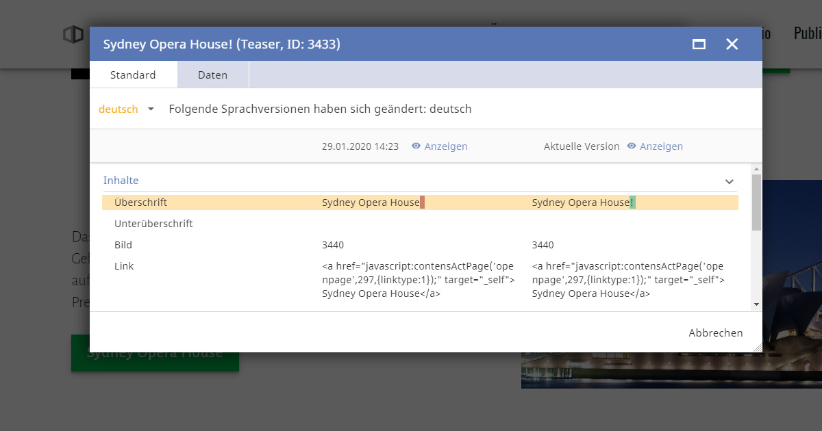Viewport: 822px width, 431px height.
Task: Select the Unterüberschrift row label
Action: (153, 224)
